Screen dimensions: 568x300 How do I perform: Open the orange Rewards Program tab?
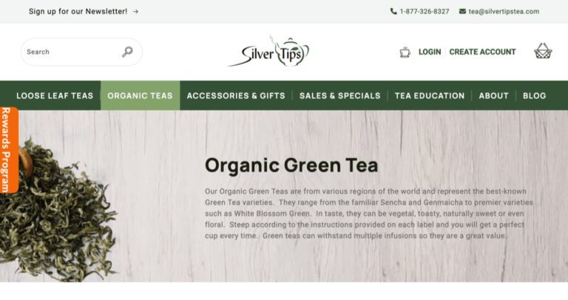[x=9, y=150]
